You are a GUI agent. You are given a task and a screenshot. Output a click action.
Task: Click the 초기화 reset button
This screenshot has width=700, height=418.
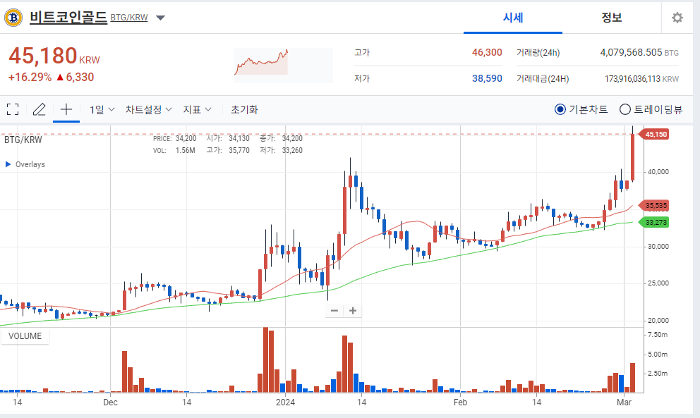244,109
